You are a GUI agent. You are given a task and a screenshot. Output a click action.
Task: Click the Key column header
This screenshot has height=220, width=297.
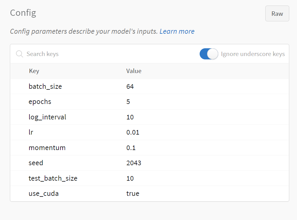click(34, 71)
